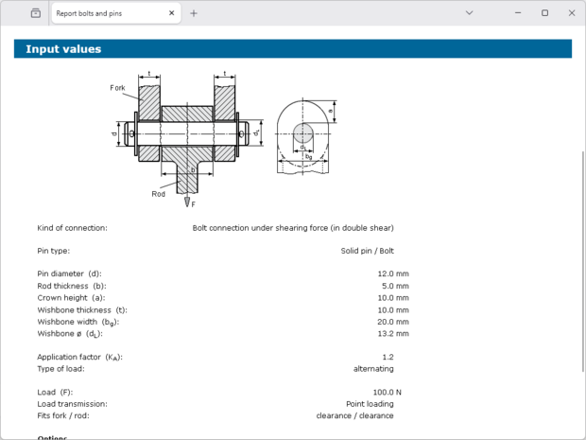
Task: Maximize the report window
Action: 544,13
